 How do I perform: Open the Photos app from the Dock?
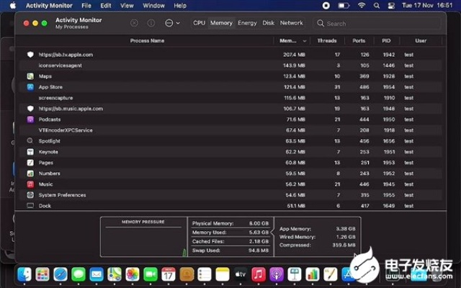tap(133, 274)
